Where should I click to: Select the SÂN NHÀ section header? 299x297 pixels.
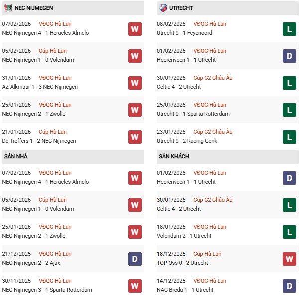pos(16,156)
